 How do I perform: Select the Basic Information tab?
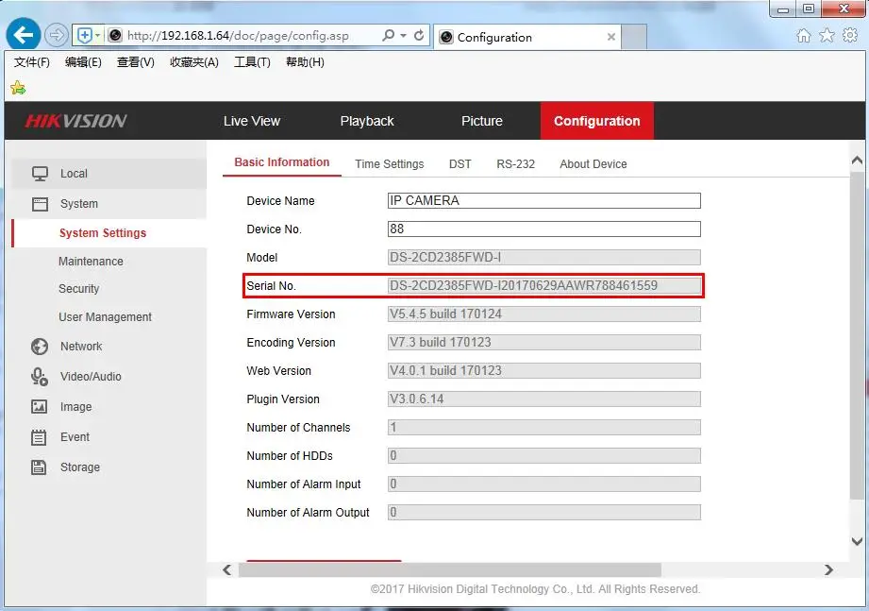(x=281, y=162)
